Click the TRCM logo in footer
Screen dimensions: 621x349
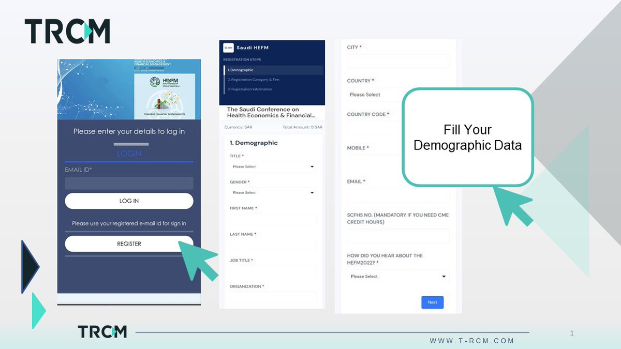(102, 332)
